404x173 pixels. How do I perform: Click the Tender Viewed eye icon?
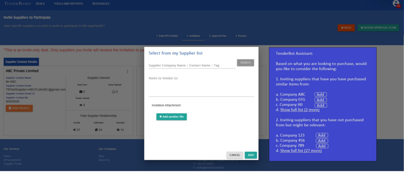click(x=80, y=105)
